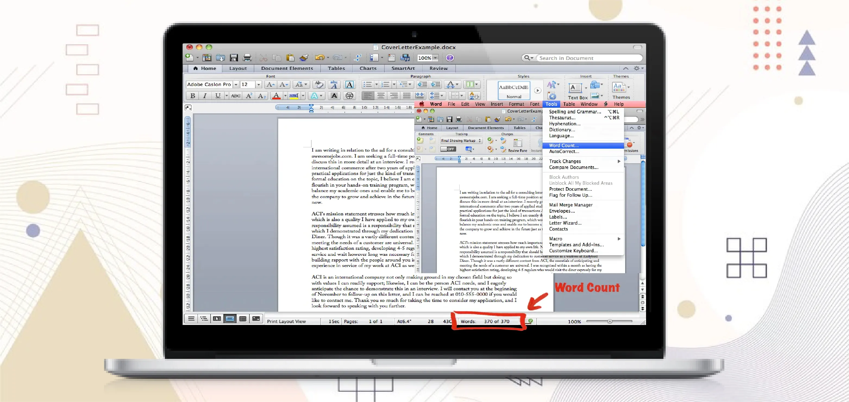The image size is (849, 402).
Task: Toggle Bold formatting button
Action: pos(192,96)
